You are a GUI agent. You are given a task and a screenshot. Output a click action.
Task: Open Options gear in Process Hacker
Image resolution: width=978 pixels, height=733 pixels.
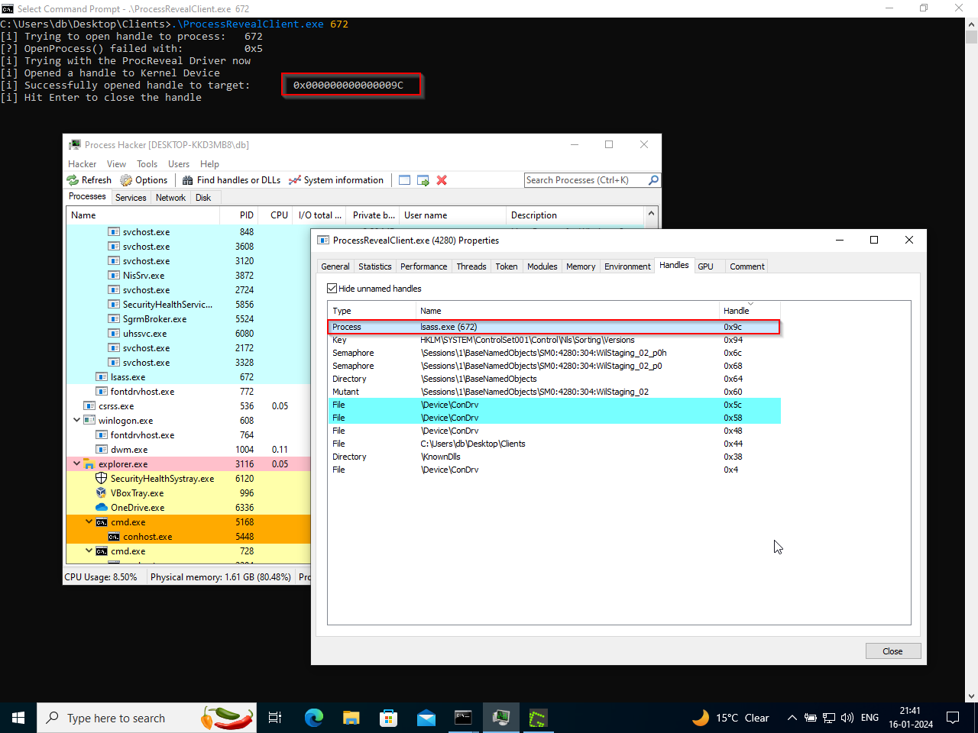tap(126, 180)
